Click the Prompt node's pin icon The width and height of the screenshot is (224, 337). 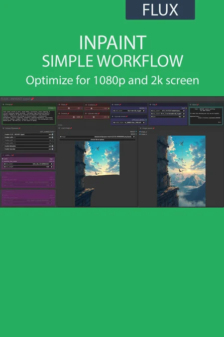[x=12, y=105]
